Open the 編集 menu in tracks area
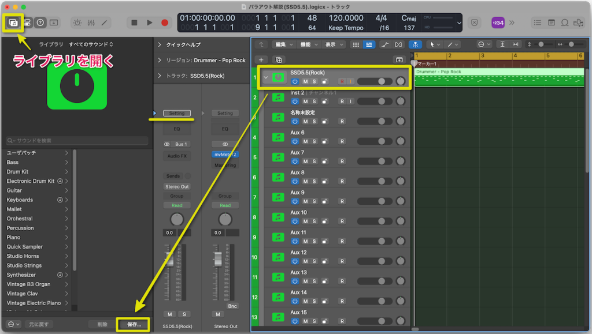This screenshot has height=334, width=592. tap(283, 44)
